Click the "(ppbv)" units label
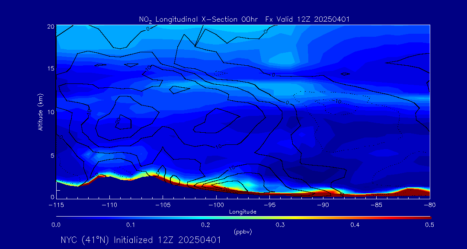Viewport: 467px width, 249px height. [243, 232]
